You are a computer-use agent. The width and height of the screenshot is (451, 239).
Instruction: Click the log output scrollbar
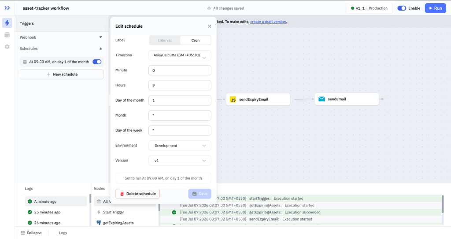click(x=442, y=204)
